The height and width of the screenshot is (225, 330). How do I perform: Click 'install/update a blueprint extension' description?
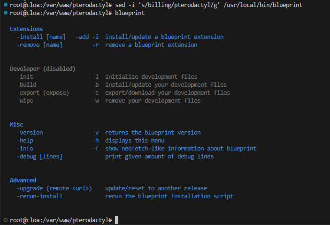point(164,37)
